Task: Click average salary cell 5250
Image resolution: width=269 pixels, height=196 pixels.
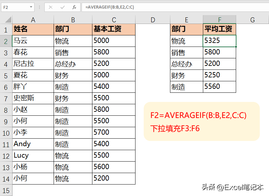Action: tap(219, 75)
